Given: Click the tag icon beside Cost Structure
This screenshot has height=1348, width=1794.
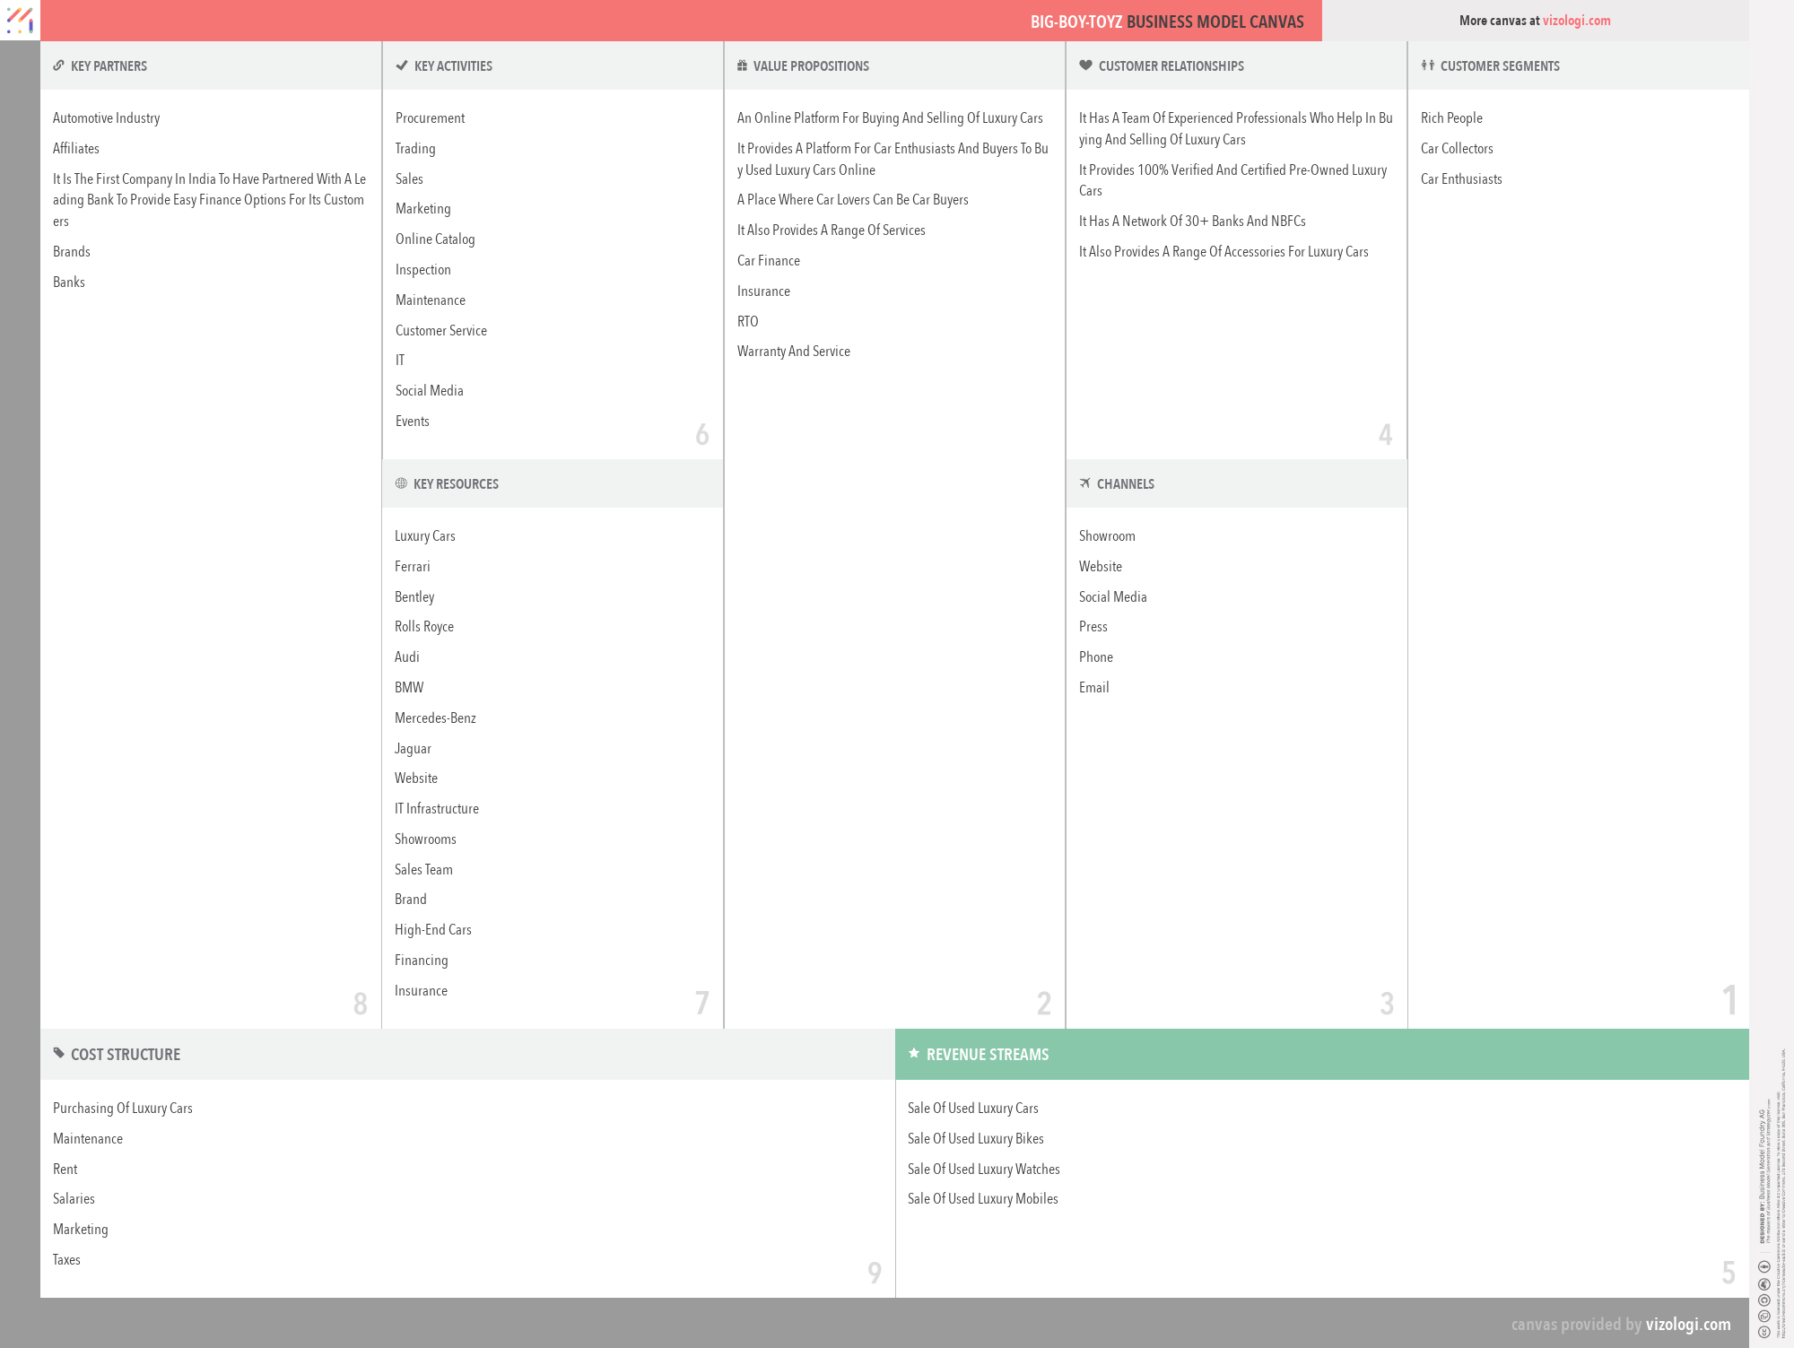Looking at the screenshot, I should coord(58,1054).
